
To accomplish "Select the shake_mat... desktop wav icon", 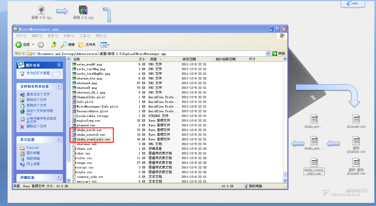I will click(314, 122).
